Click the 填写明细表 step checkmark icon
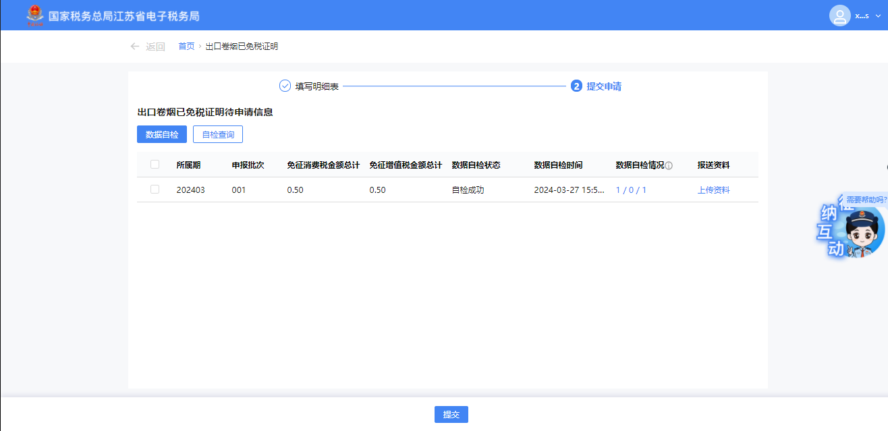888x431 pixels. click(285, 86)
